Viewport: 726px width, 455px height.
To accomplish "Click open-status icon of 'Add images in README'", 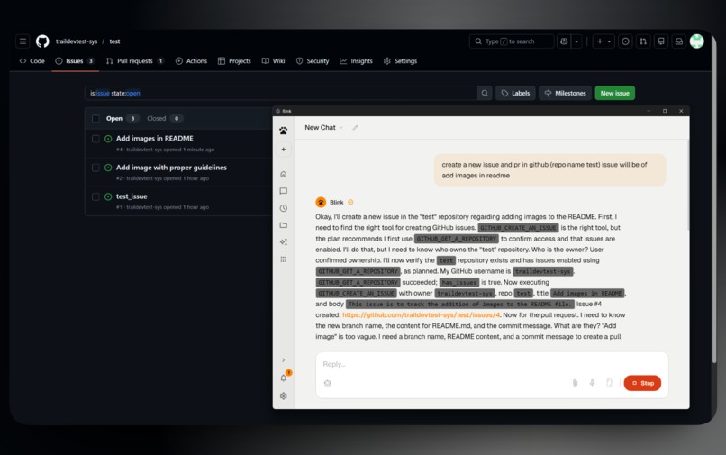I will coord(108,139).
